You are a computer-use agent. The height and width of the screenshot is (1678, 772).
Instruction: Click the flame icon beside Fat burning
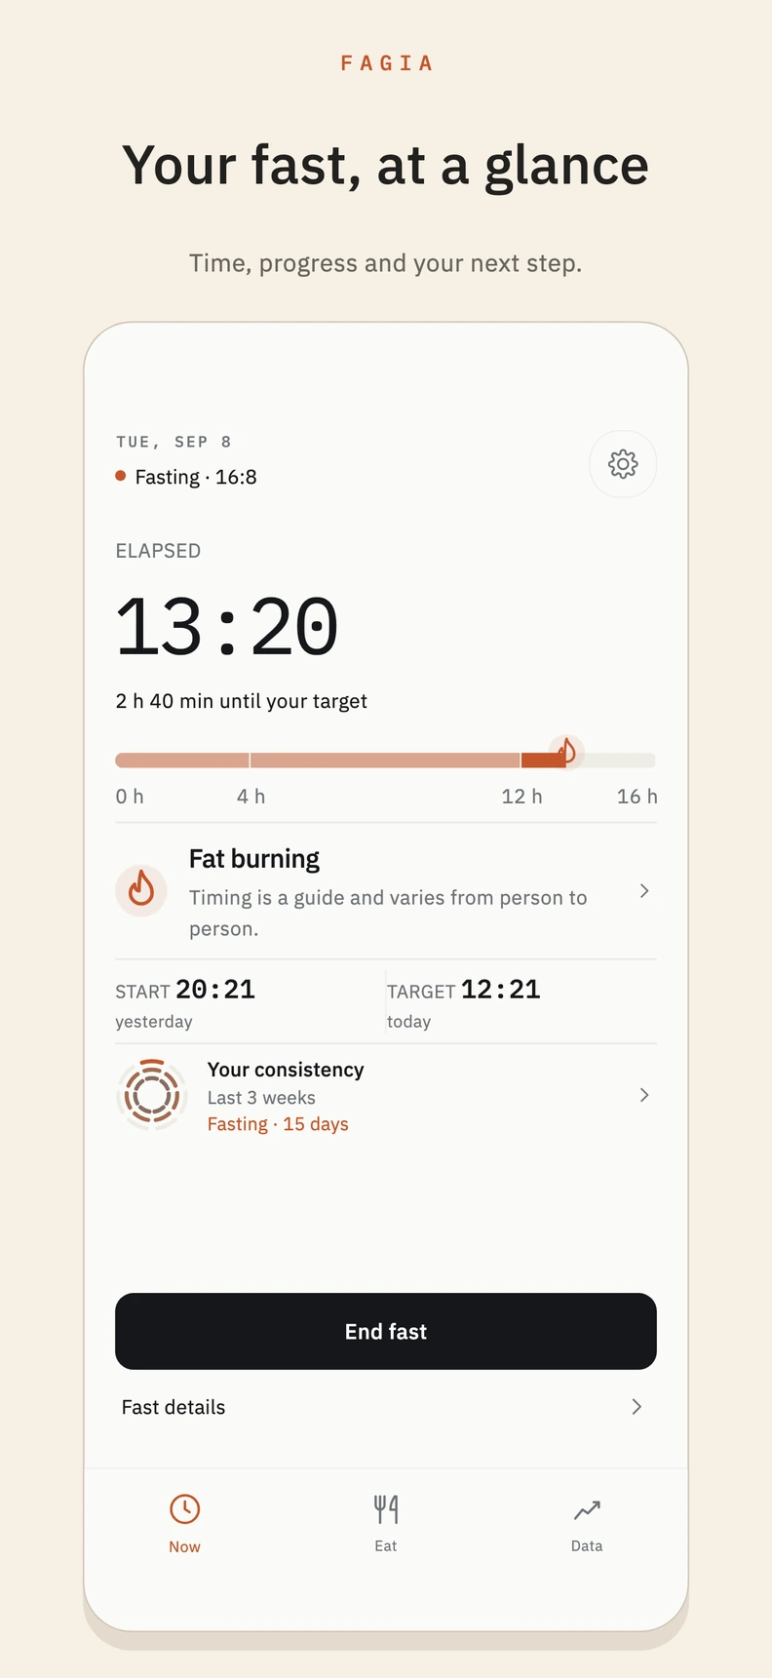[141, 890]
